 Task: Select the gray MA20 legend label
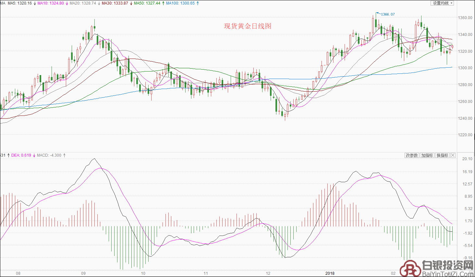[83, 3]
